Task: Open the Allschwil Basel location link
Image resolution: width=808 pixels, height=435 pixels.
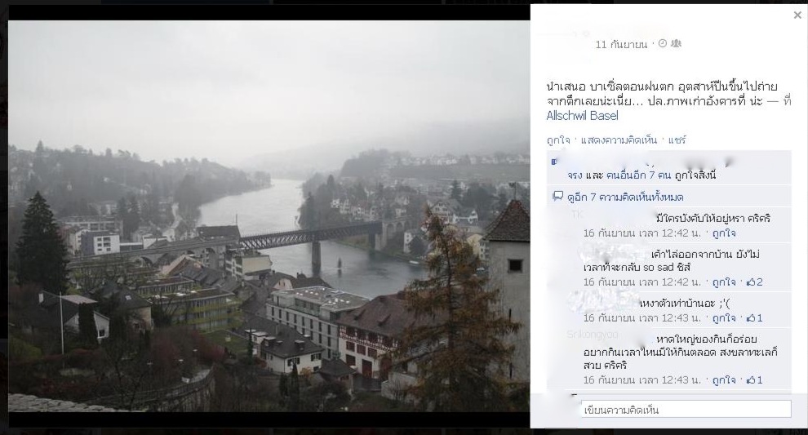Action: [582, 115]
